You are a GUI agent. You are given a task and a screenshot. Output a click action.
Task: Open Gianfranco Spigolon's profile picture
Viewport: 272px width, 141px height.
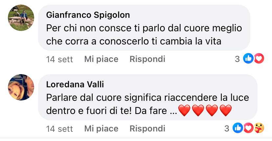(x=21, y=18)
